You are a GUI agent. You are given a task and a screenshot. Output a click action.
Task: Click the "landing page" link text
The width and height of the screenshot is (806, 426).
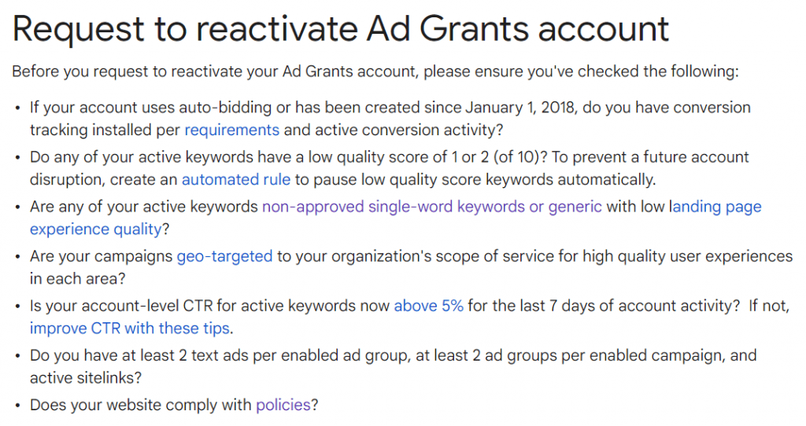715,207
